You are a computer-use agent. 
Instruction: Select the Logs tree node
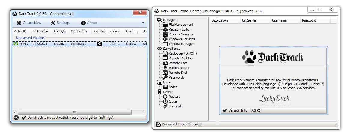pyautogui.click(x=166, y=82)
